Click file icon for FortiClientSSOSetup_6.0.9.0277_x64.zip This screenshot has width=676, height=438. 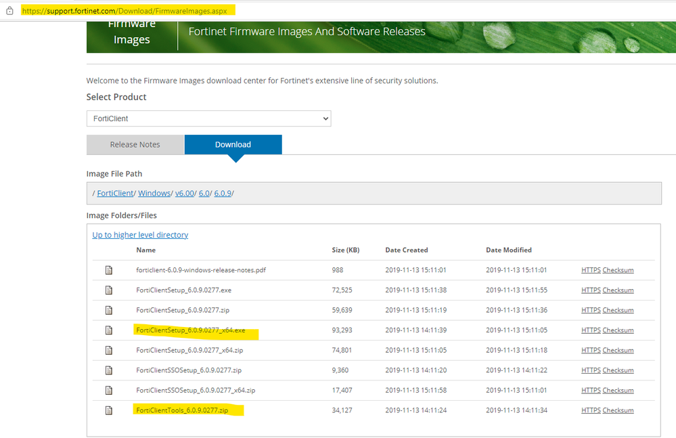(x=109, y=391)
